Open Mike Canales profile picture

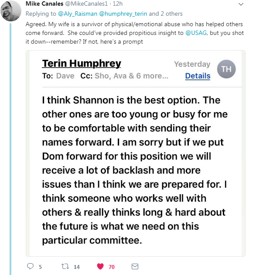coord(11,11)
